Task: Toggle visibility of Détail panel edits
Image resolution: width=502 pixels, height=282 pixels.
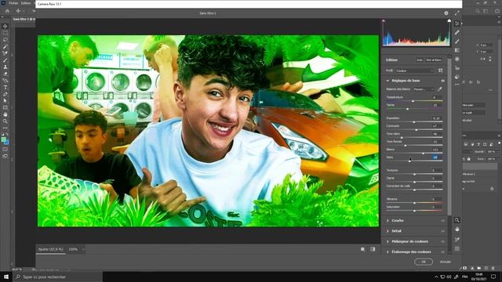Action: pos(442,231)
